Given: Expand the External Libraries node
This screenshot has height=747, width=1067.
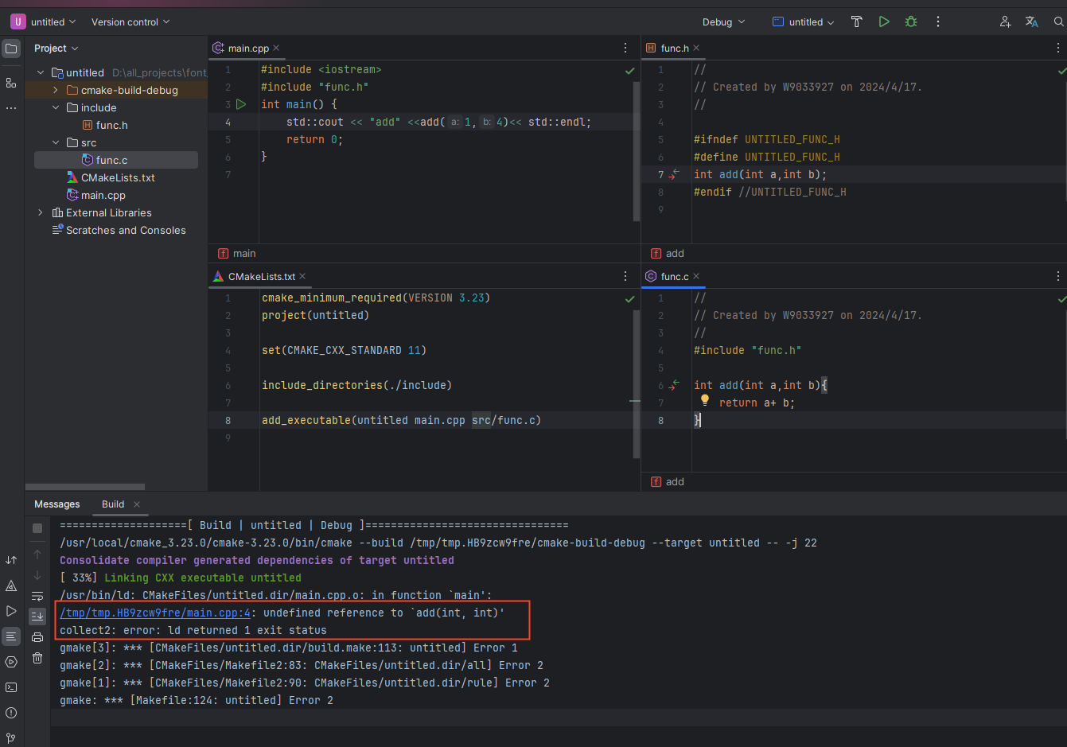Looking at the screenshot, I should pos(41,212).
